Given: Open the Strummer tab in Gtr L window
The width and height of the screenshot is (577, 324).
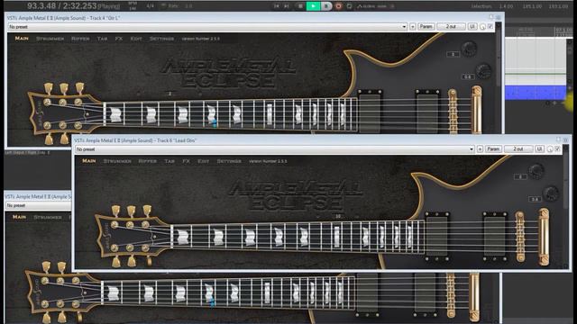Looking at the screenshot, I should (x=50, y=38).
